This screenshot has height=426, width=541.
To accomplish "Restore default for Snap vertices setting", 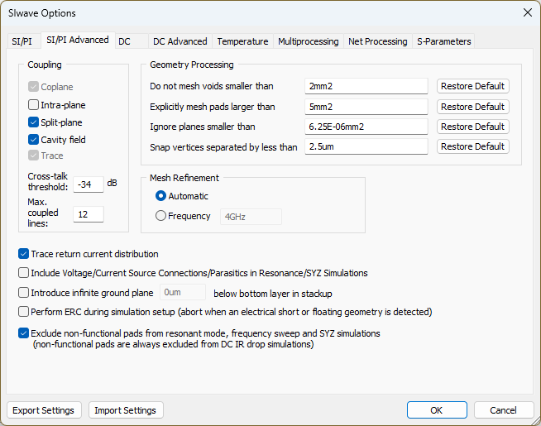I will tap(472, 146).
